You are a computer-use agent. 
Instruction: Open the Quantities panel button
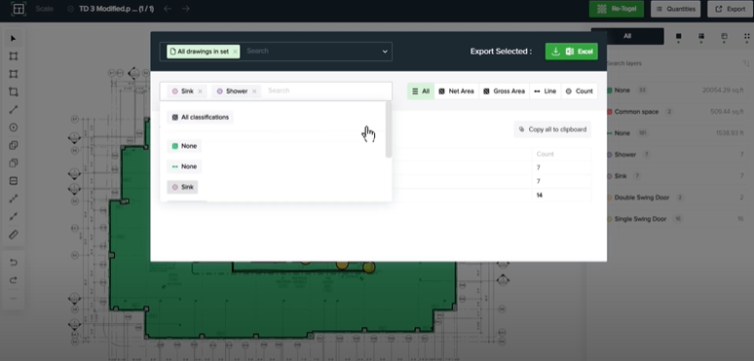click(676, 9)
